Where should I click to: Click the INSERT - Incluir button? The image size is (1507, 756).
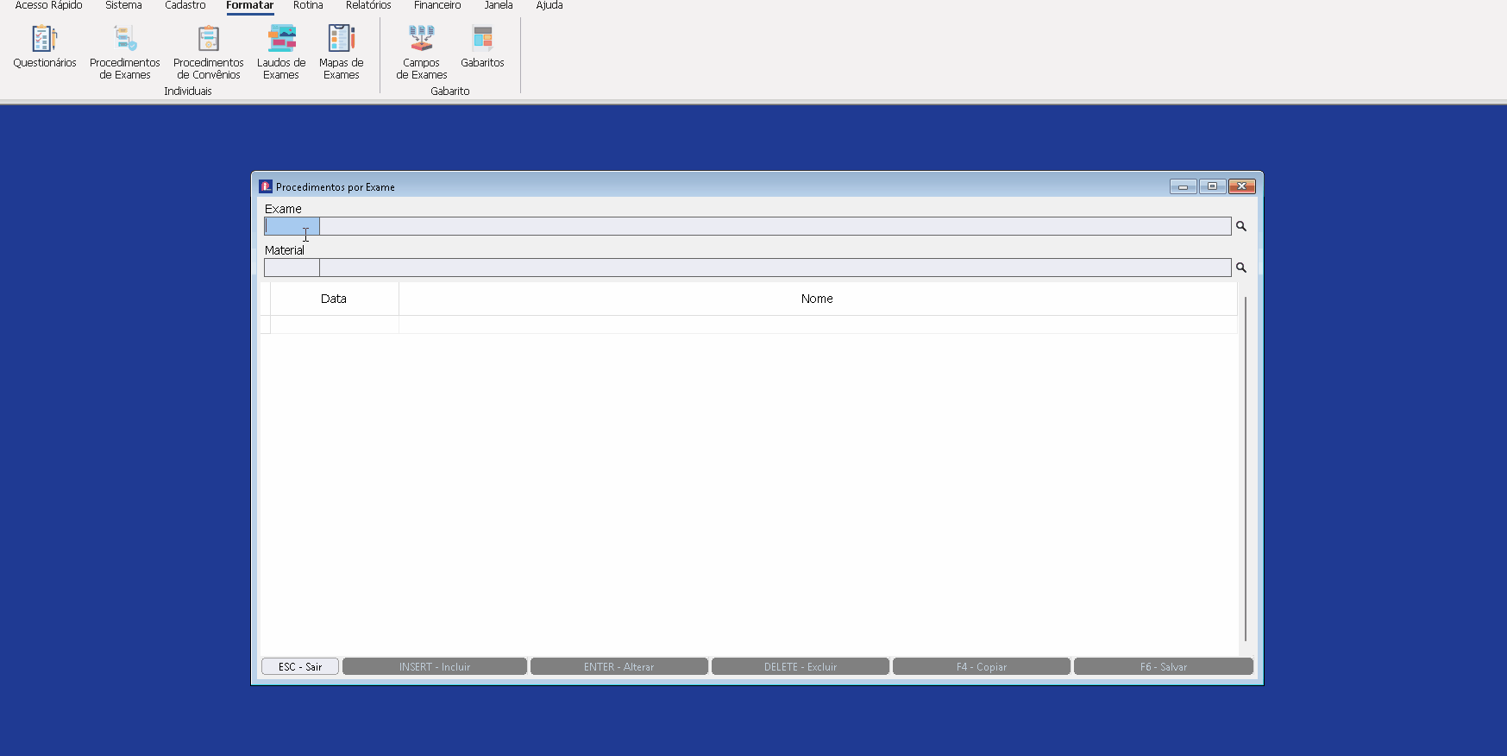point(434,667)
